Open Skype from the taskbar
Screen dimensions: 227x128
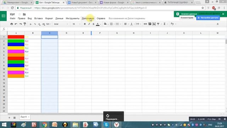[106, 125]
